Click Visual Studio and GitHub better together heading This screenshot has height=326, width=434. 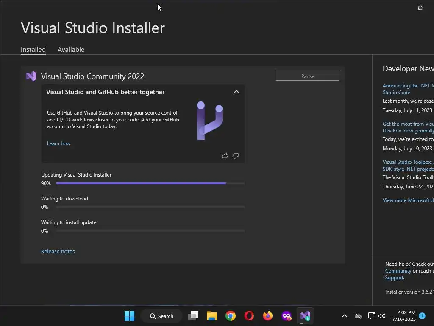pyautogui.click(x=105, y=92)
